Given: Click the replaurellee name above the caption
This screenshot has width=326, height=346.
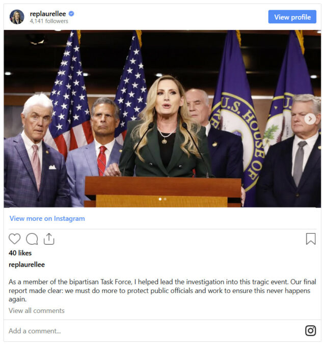Looking at the screenshot, I should pos(26,265).
